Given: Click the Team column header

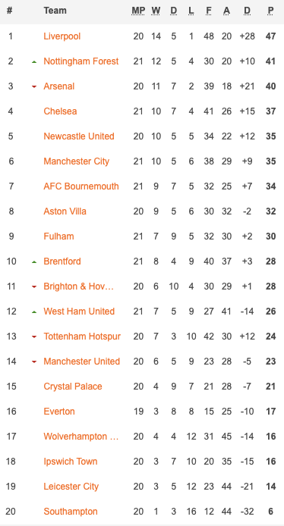Looking at the screenshot, I should tap(55, 11).
